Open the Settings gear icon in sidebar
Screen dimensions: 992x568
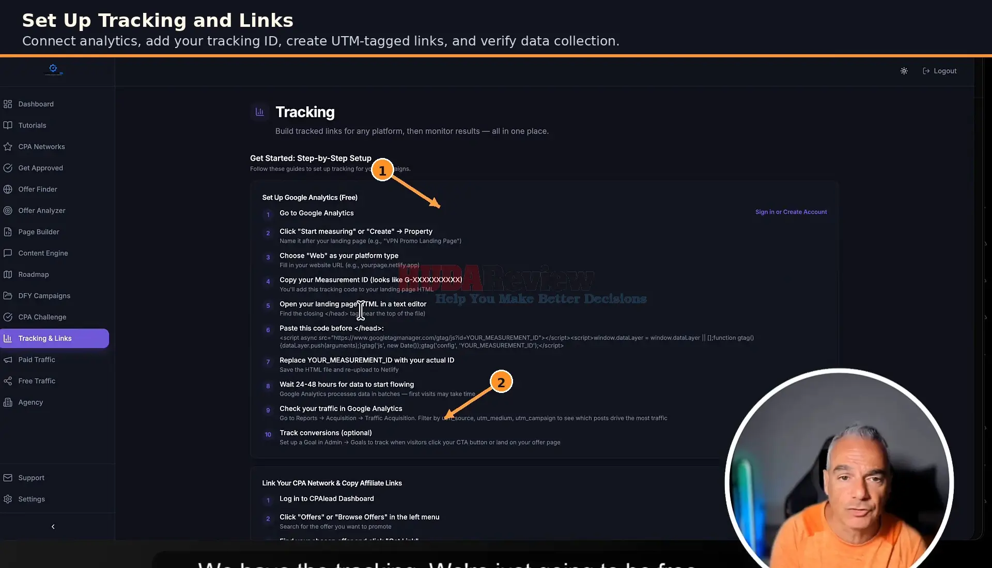pos(8,499)
